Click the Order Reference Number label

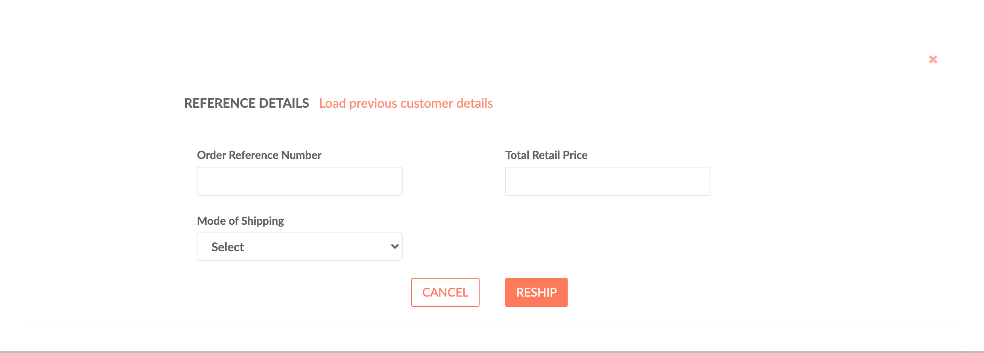[259, 155]
